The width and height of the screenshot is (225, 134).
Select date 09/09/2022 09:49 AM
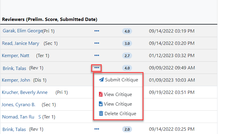[x=172, y=68]
